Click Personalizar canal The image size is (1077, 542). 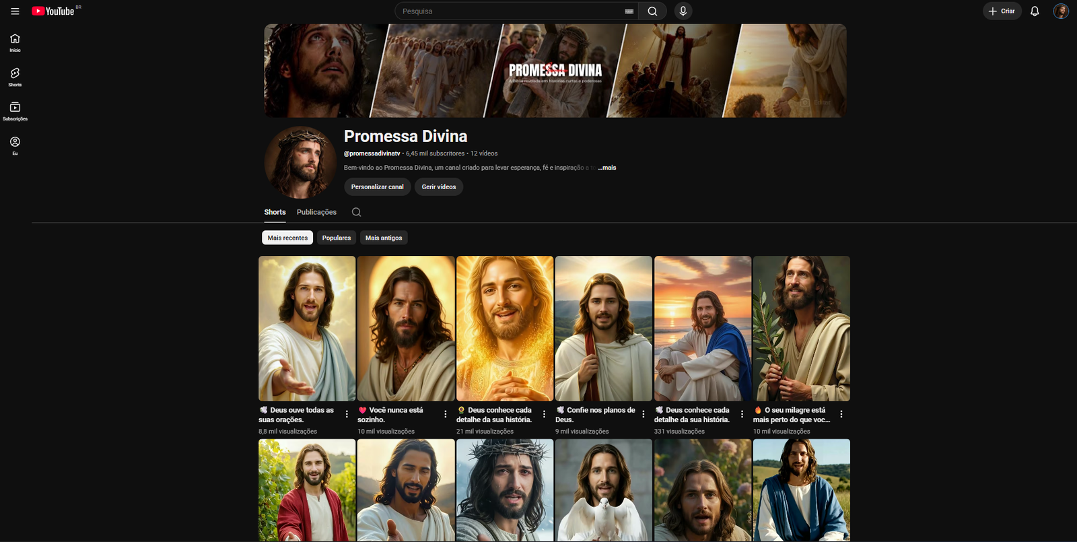[377, 187]
